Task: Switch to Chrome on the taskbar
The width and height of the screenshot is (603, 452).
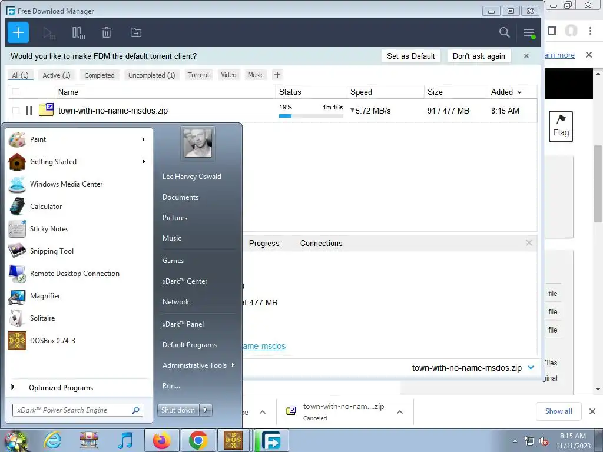Action: 198,440
